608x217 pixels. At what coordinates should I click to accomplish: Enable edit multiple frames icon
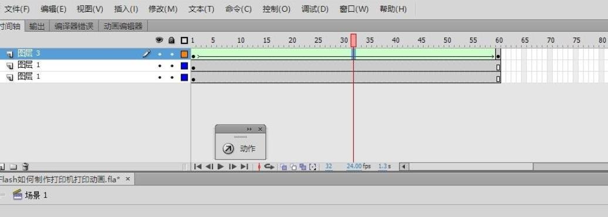coord(303,167)
